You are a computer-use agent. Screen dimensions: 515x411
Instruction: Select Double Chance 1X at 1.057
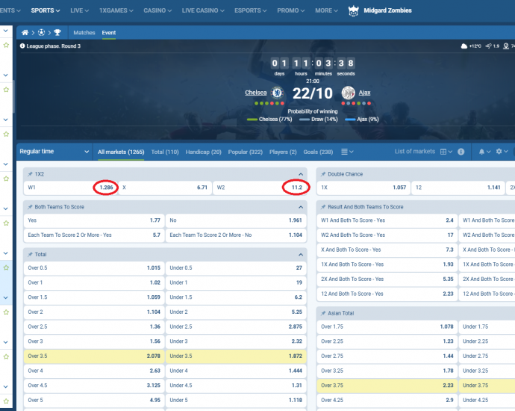363,188
